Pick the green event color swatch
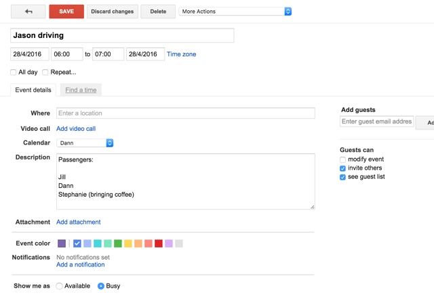This screenshot has height=295, width=434. (118, 243)
